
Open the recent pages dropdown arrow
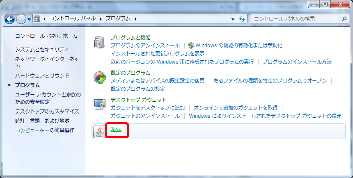29,19
